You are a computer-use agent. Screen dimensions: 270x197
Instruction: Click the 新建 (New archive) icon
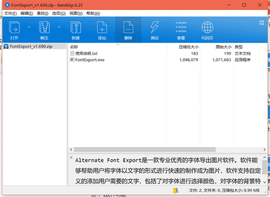pos(76,27)
